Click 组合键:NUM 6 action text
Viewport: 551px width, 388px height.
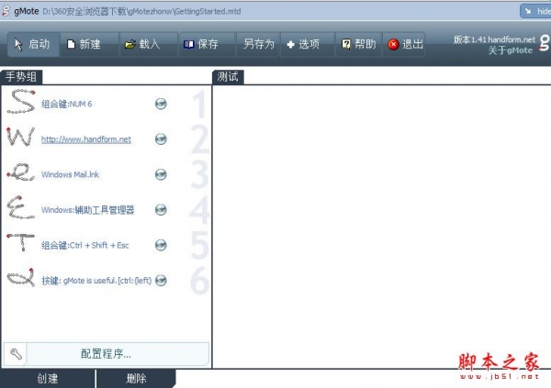coord(66,104)
